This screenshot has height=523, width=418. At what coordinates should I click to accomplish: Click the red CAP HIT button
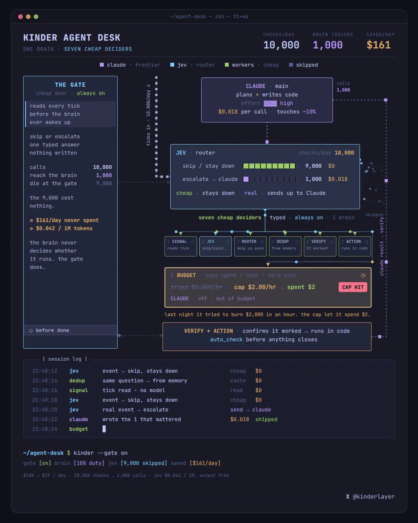point(353,287)
